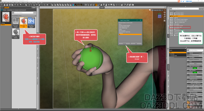Adjust the SubD Level (Minimum) slider
The width and height of the screenshot is (204, 111).
(x=194, y=85)
